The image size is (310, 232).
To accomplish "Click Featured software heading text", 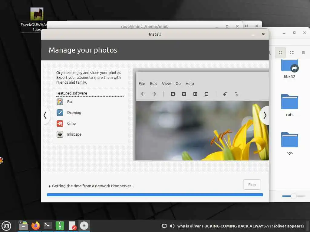I will pos(71,93).
